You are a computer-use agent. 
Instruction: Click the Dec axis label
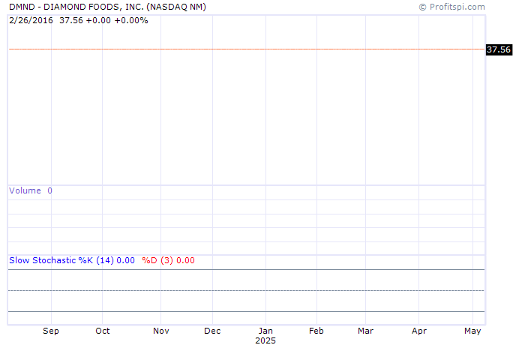212,331
